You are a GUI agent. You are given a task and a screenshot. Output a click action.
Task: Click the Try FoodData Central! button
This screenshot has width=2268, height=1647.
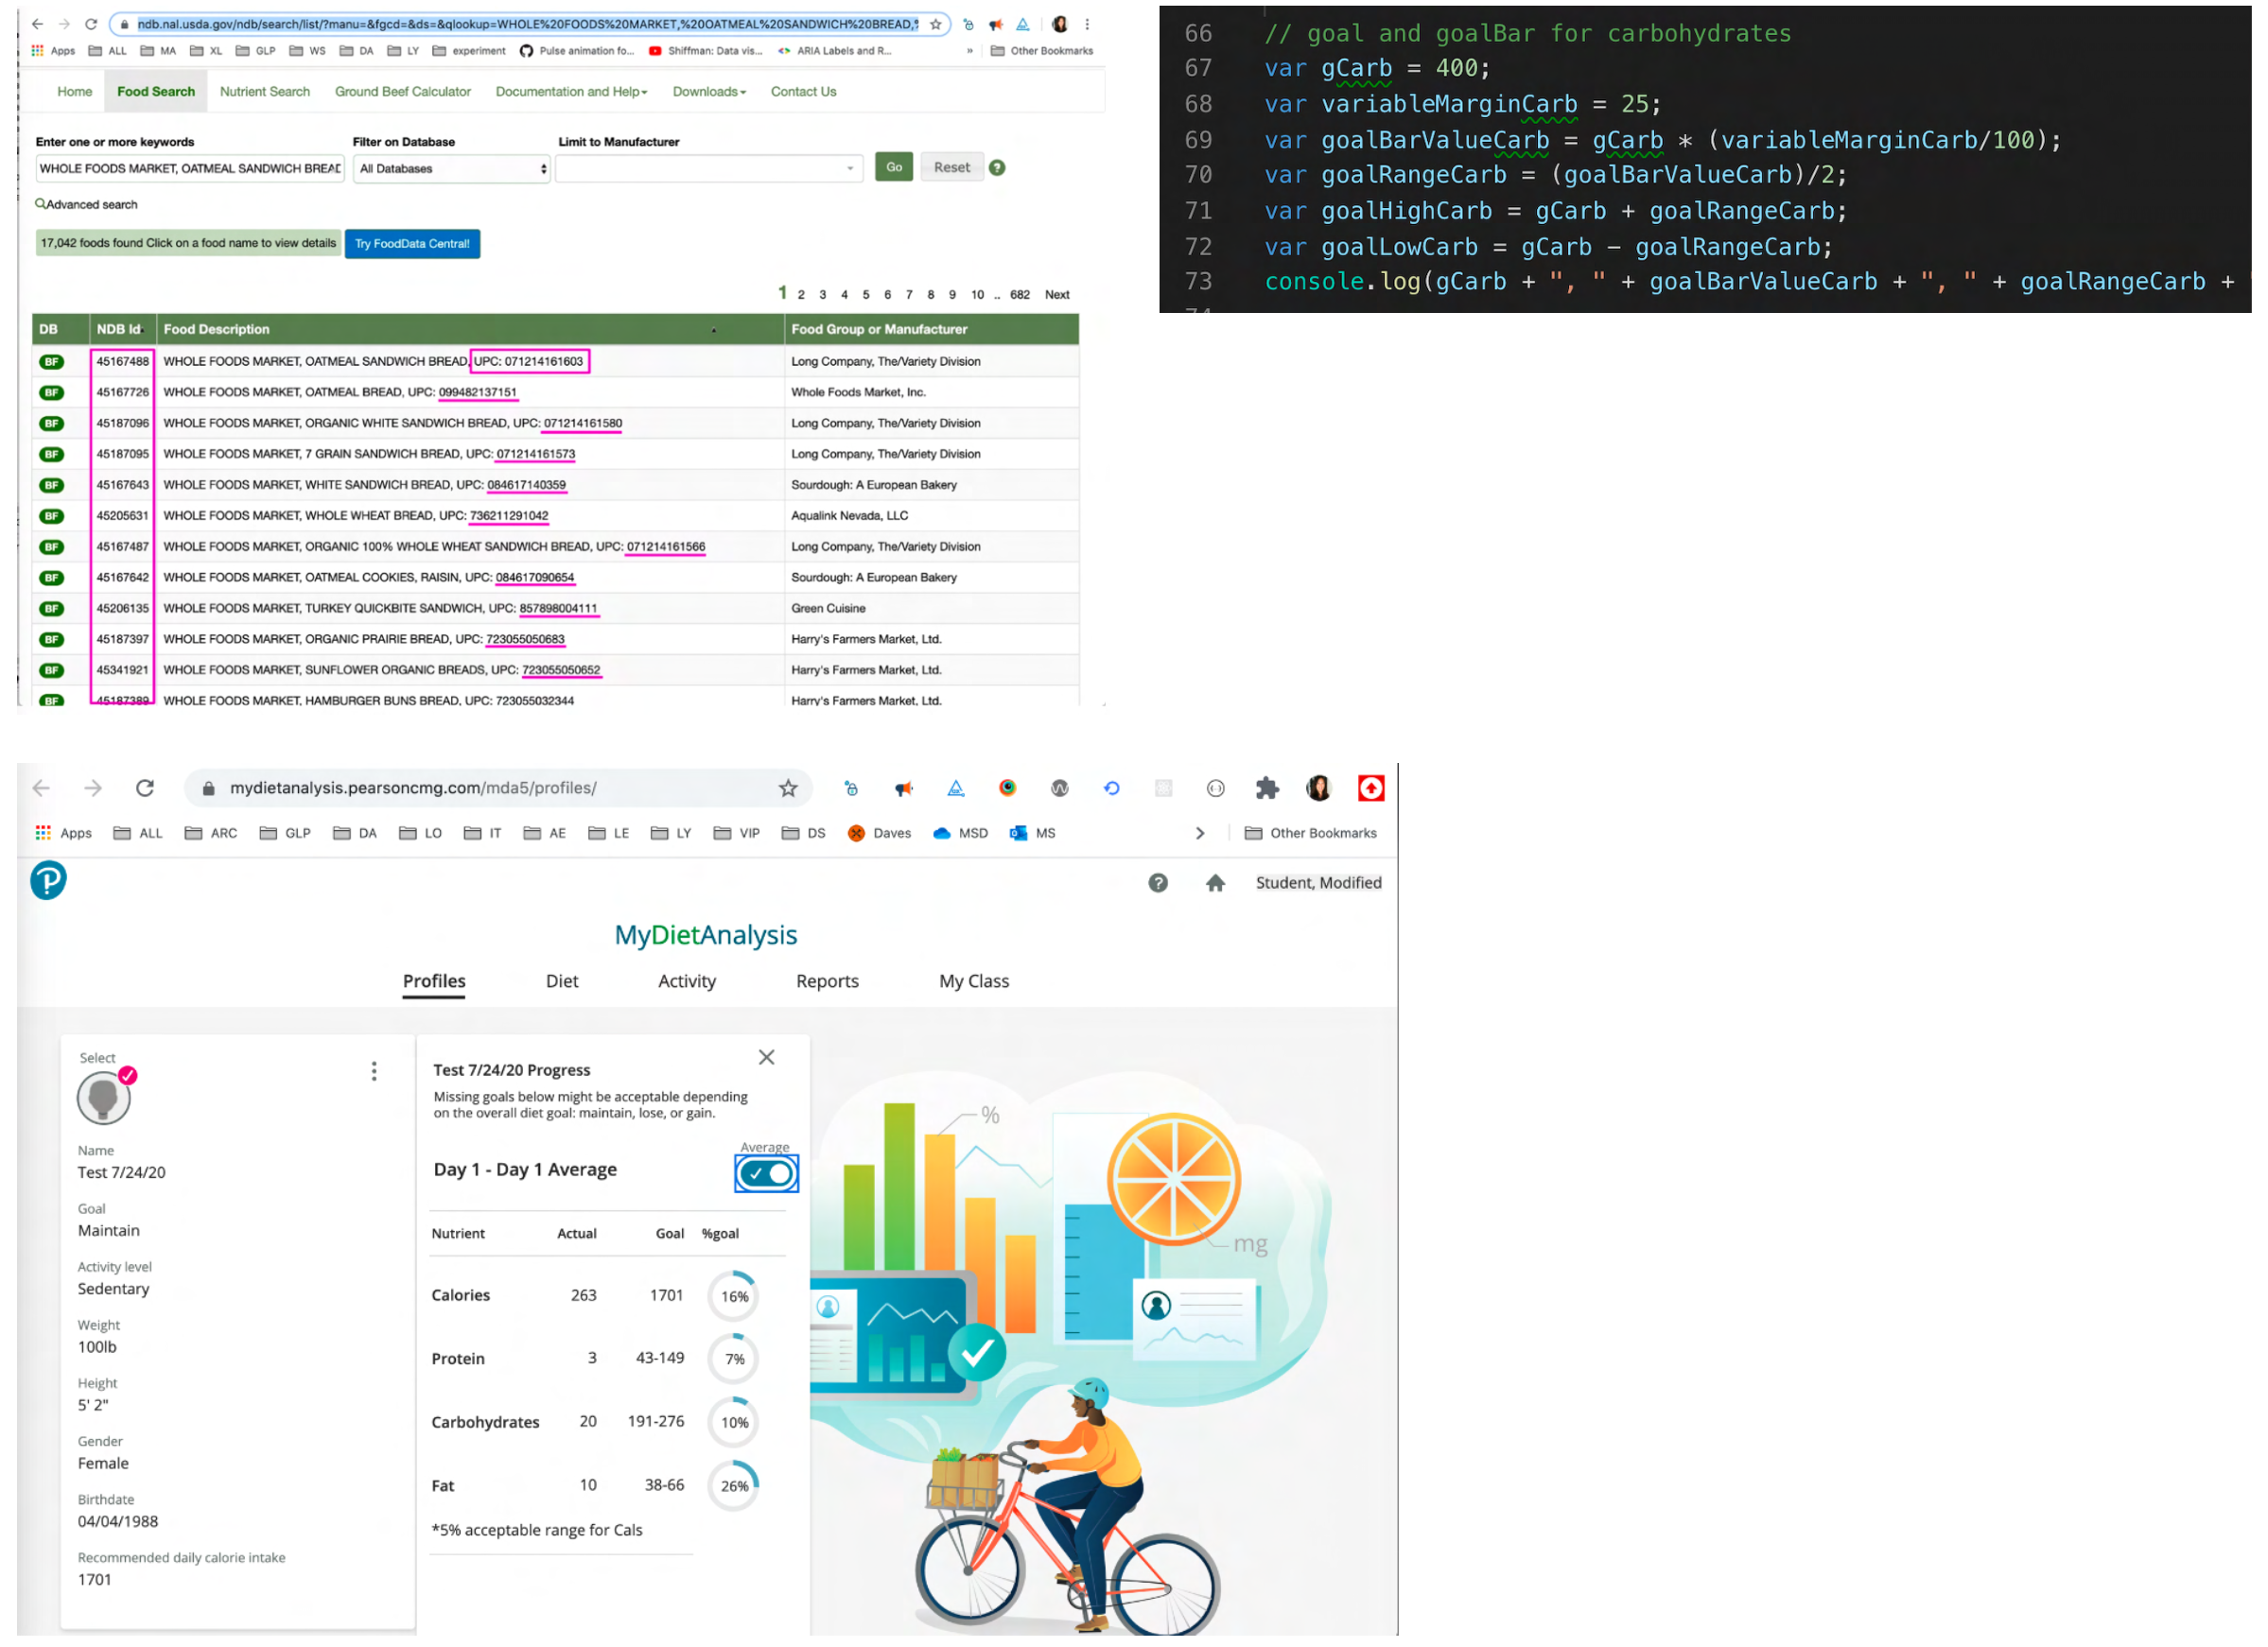412,244
